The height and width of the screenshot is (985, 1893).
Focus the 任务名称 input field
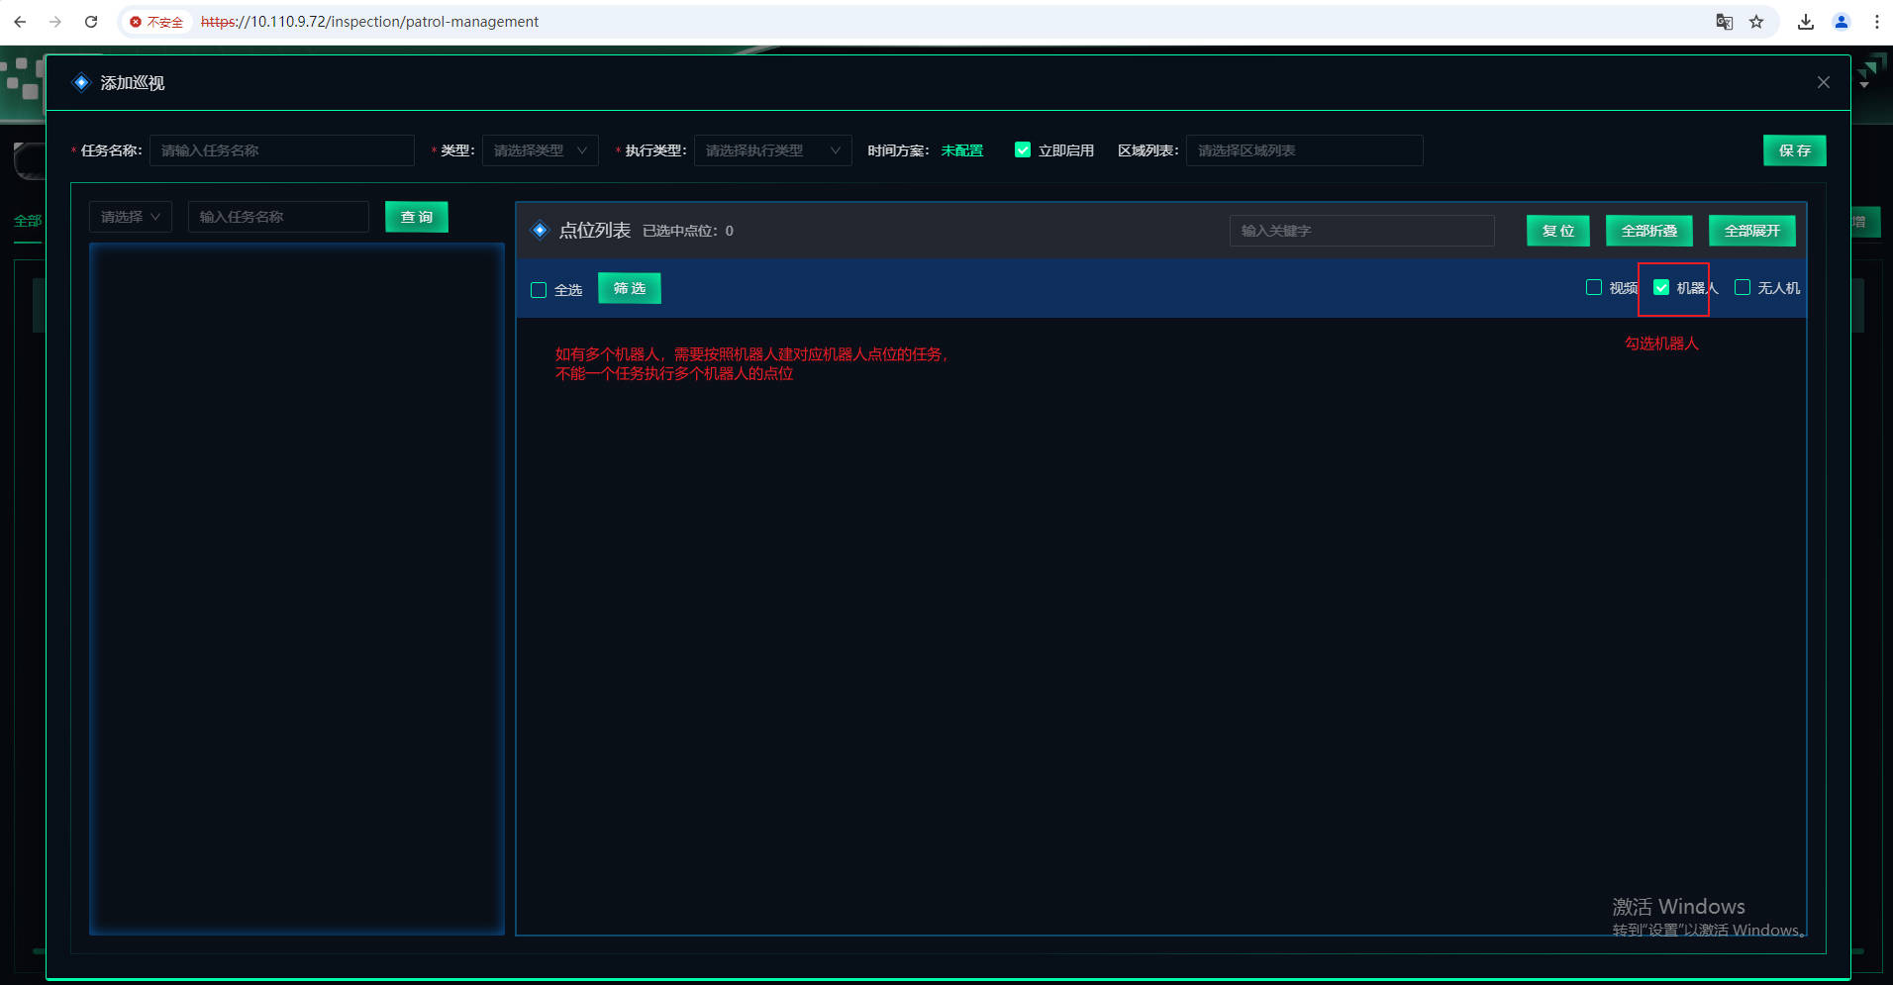pos(282,150)
